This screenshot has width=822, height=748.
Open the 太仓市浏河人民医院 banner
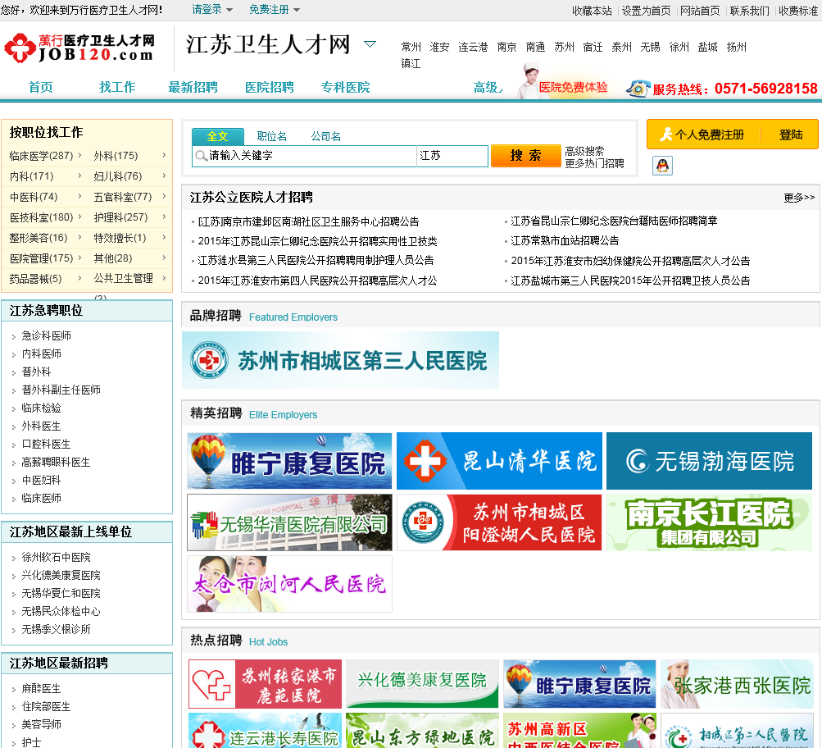click(x=289, y=584)
